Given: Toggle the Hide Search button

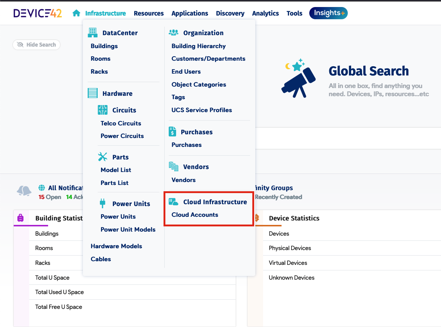Looking at the screenshot, I should coord(37,45).
